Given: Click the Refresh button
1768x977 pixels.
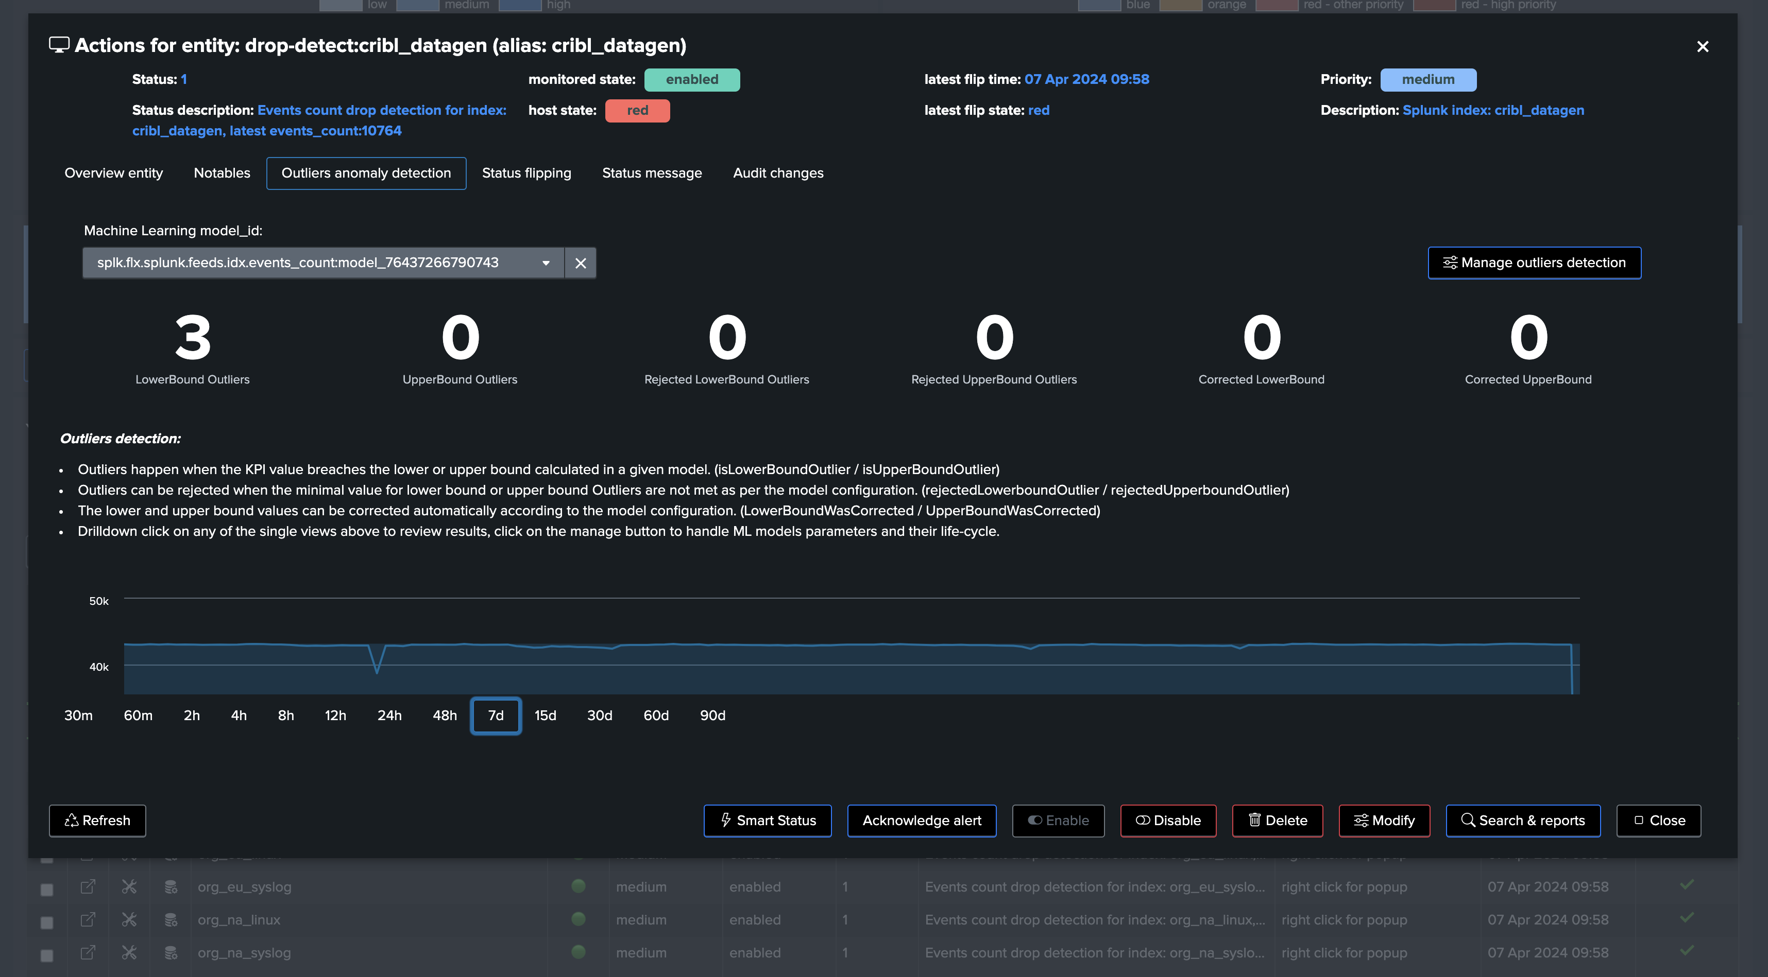Looking at the screenshot, I should (x=97, y=821).
